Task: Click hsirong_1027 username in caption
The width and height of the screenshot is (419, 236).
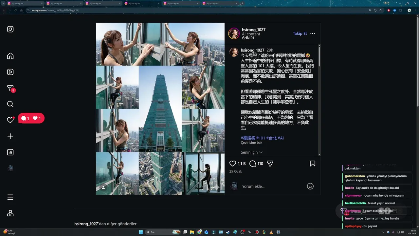Action: click(x=252, y=50)
